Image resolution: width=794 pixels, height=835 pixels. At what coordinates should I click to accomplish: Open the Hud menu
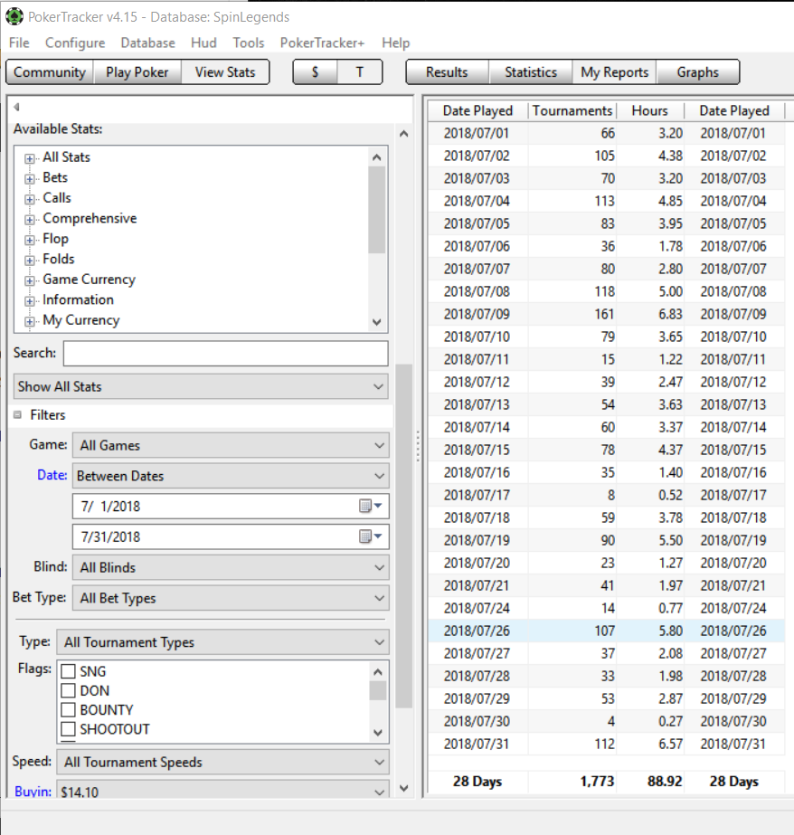pos(203,43)
